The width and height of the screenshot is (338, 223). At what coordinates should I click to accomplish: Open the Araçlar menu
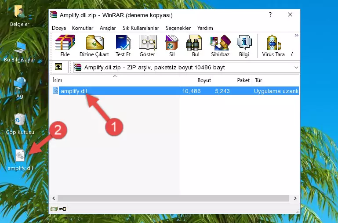108,28
